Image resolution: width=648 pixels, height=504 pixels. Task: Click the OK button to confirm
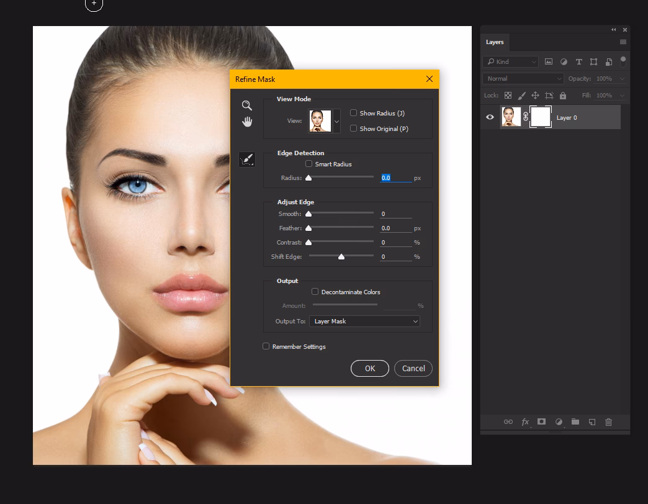click(x=369, y=368)
